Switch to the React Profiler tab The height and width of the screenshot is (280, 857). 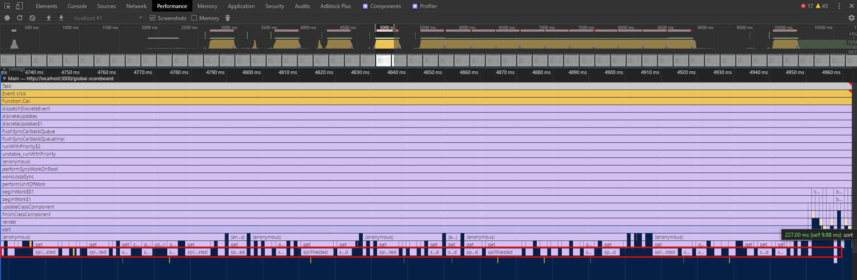(x=424, y=6)
